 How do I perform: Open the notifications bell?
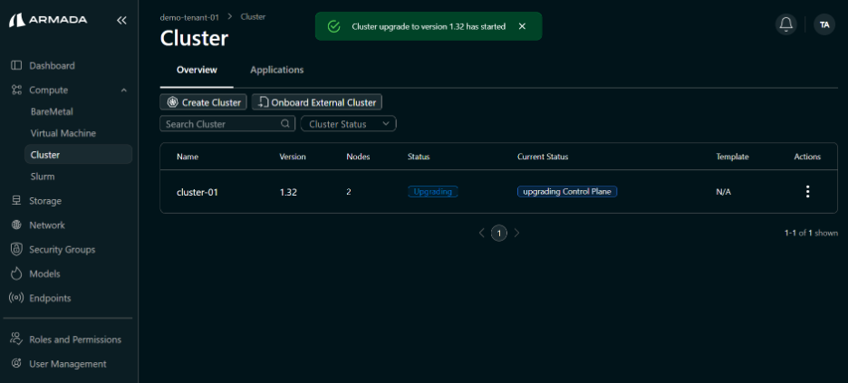(x=785, y=24)
